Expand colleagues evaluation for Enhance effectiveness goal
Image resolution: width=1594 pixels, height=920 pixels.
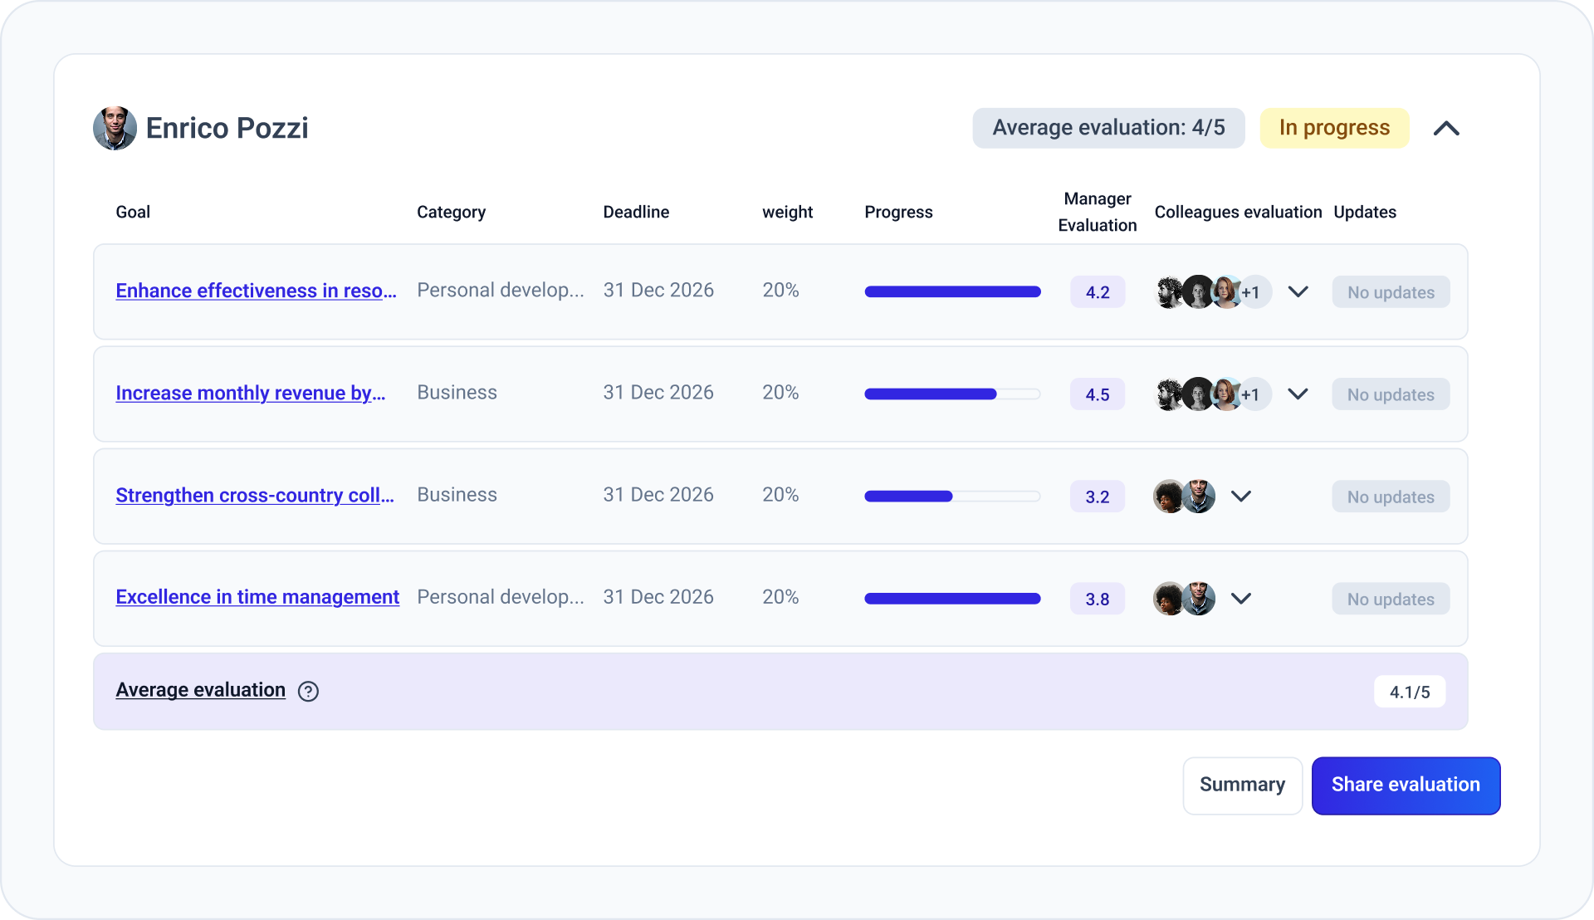(x=1298, y=291)
